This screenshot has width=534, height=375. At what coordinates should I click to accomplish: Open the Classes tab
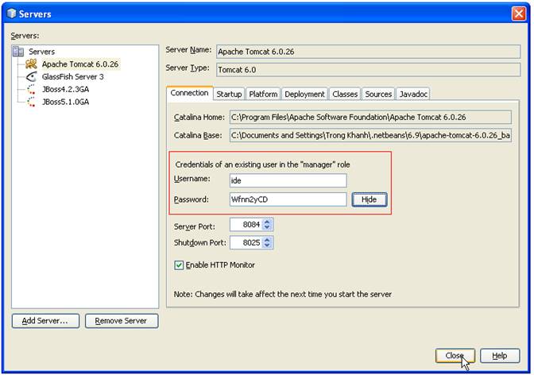click(345, 94)
